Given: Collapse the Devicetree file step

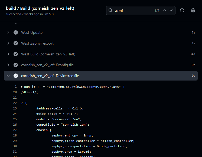Looking at the screenshot, I should pyautogui.click(x=8, y=76).
